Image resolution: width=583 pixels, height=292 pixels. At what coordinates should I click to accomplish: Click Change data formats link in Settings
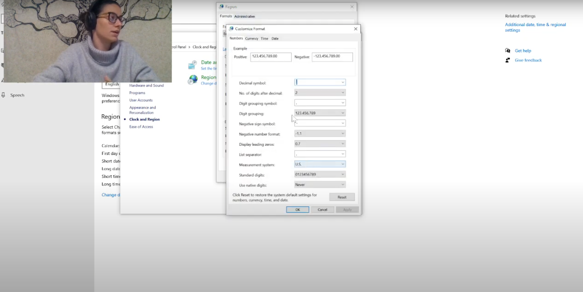pyautogui.click(x=111, y=195)
